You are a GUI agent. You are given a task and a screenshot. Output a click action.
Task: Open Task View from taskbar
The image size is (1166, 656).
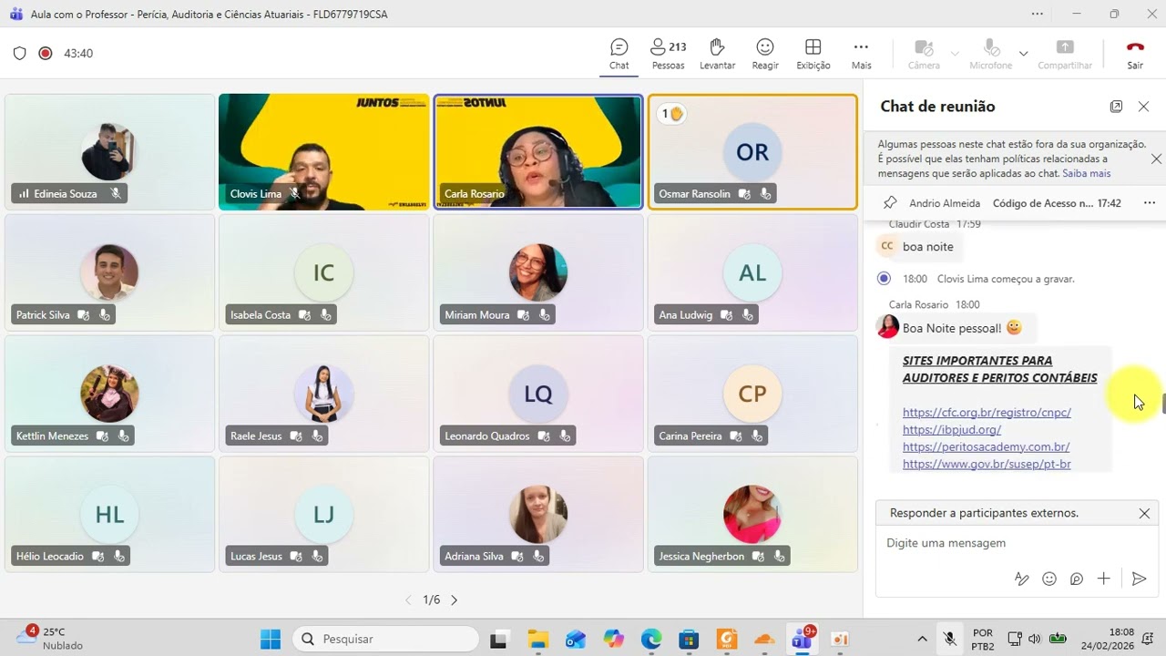(499, 639)
